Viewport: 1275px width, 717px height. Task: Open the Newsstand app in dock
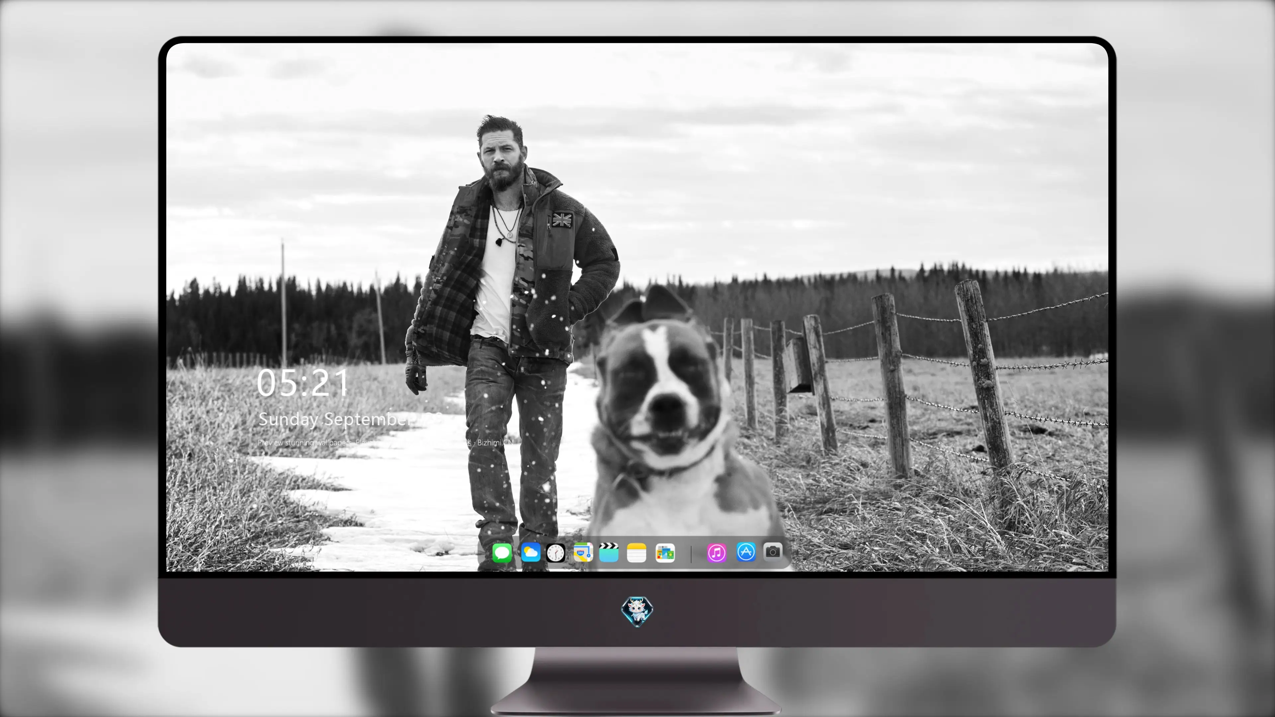(x=665, y=553)
